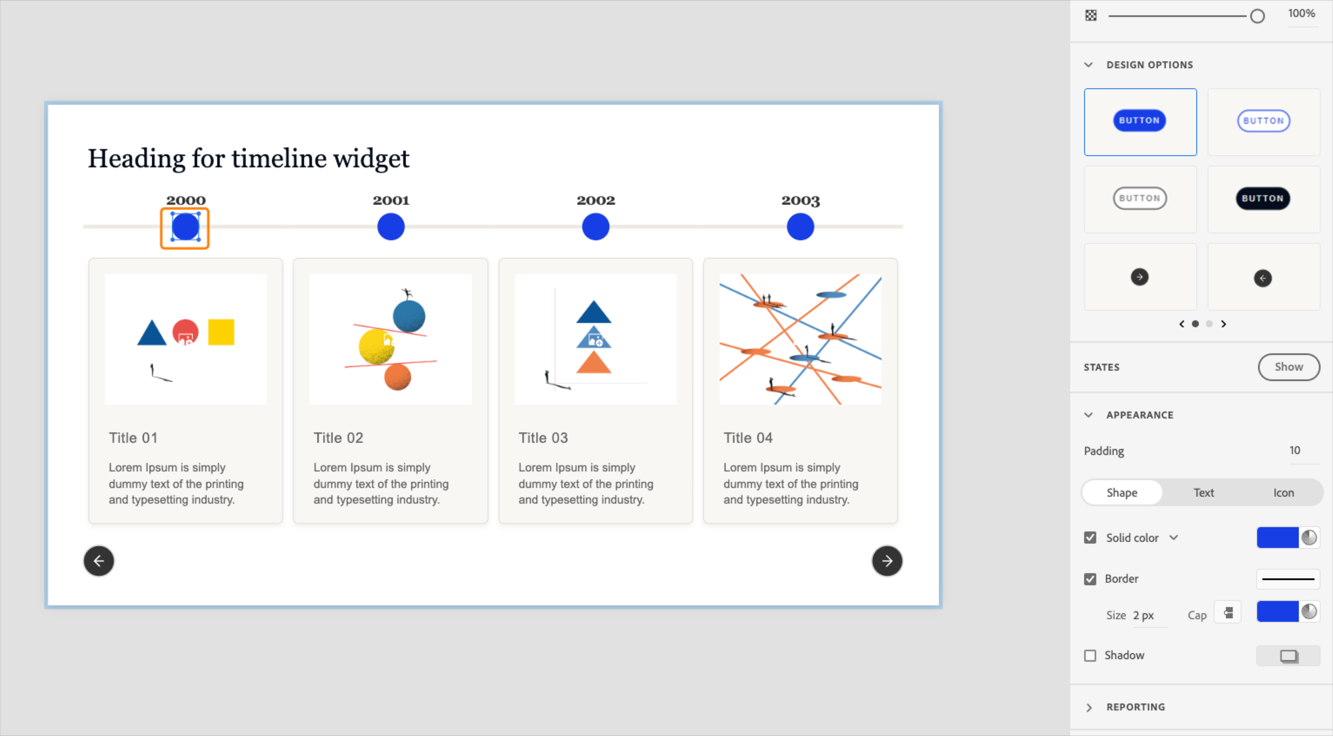The image size is (1333, 736).
Task: Select the right-arrow icon button design option
Action: [x=1140, y=277]
